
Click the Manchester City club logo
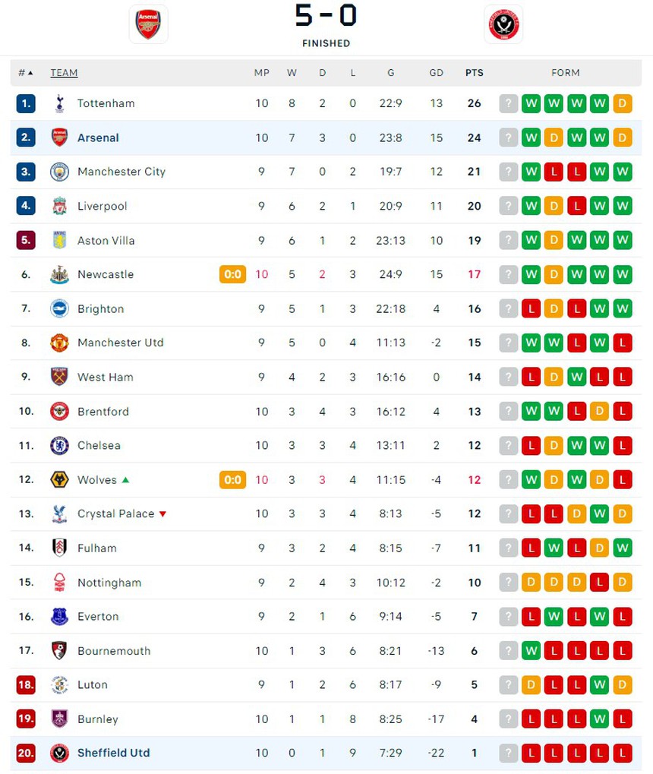pos(59,172)
